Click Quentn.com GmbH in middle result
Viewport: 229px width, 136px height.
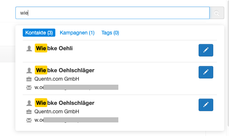pyautogui.click(x=57, y=79)
